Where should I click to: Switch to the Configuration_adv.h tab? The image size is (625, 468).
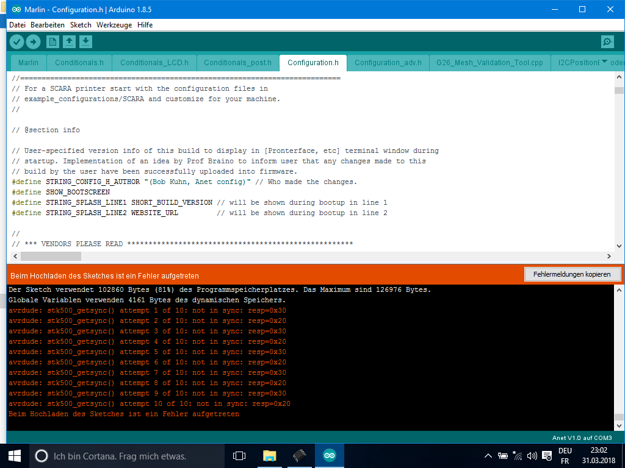(388, 63)
